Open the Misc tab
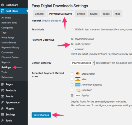 coord(117,14)
